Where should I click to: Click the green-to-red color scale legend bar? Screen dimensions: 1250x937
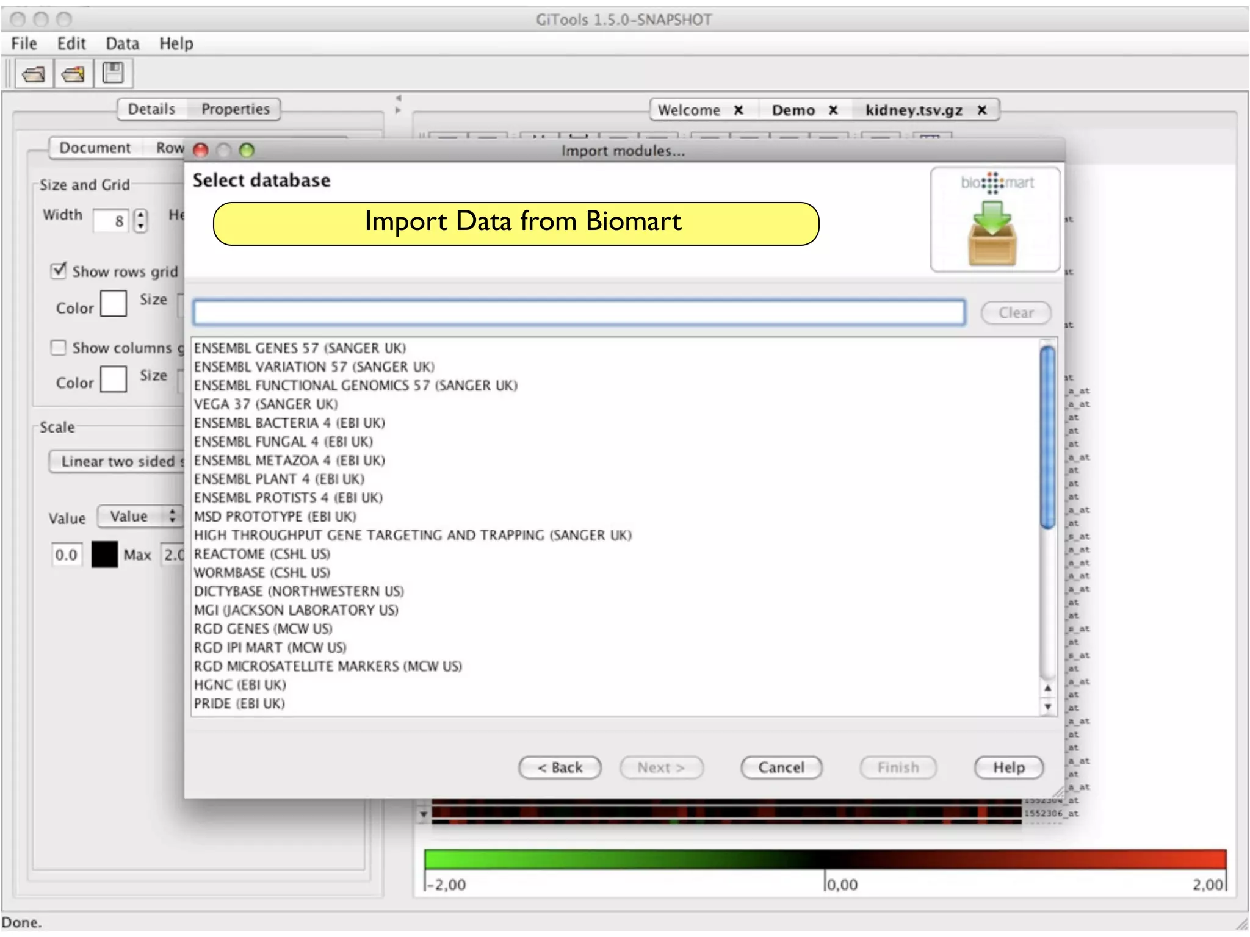pyautogui.click(x=825, y=859)
